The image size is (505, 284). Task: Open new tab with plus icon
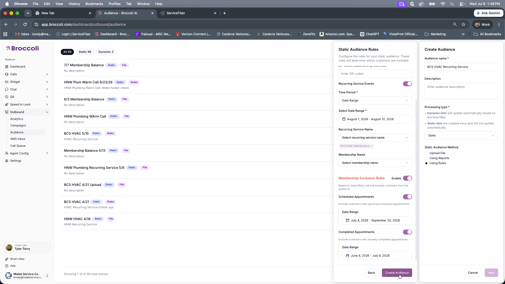[x=224, y=13]
